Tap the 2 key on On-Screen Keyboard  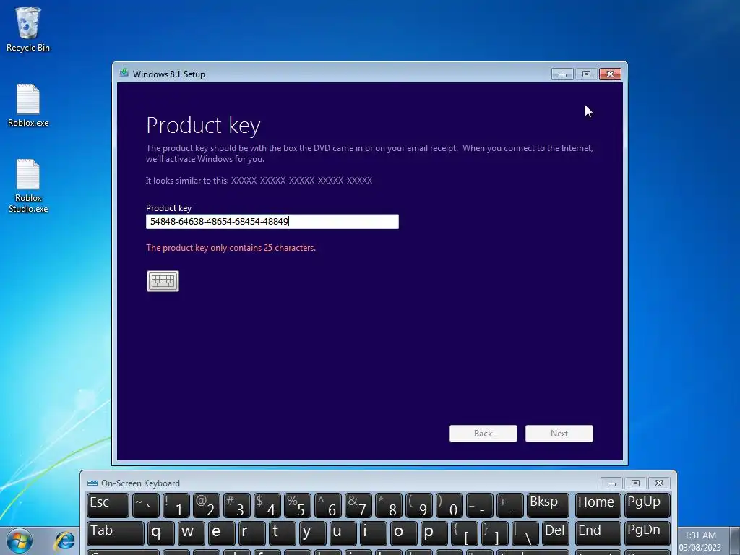206,505
